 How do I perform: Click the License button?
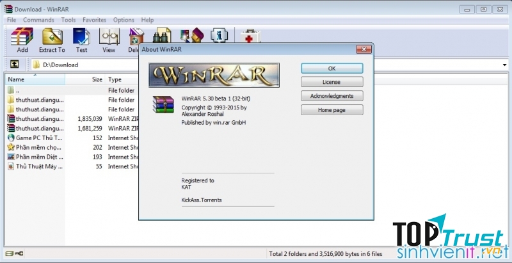coord(332,82)
